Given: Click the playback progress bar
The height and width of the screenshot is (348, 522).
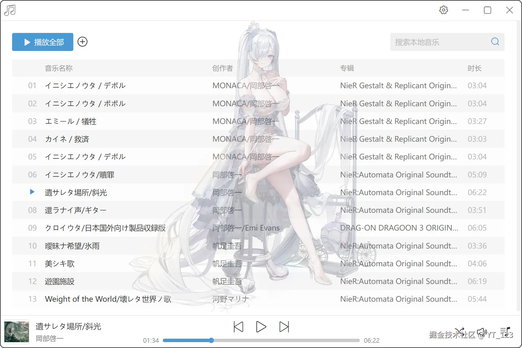Looking at the screenshot, I should [261, 341].
